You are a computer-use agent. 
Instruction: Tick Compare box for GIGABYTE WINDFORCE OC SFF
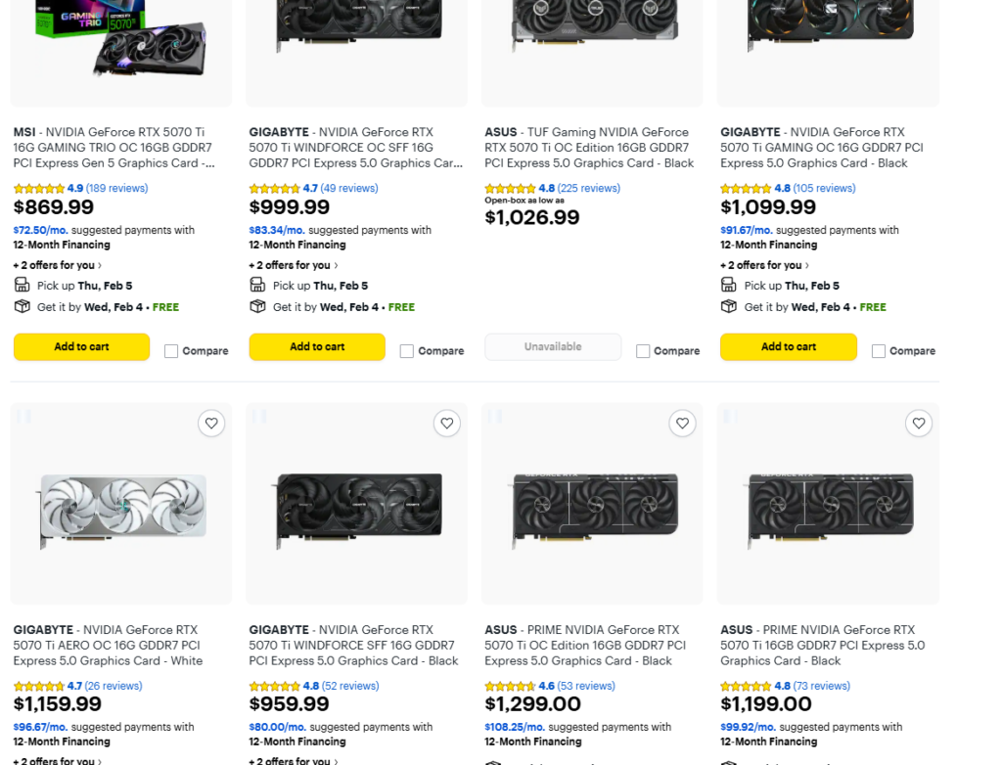point(407,351)
